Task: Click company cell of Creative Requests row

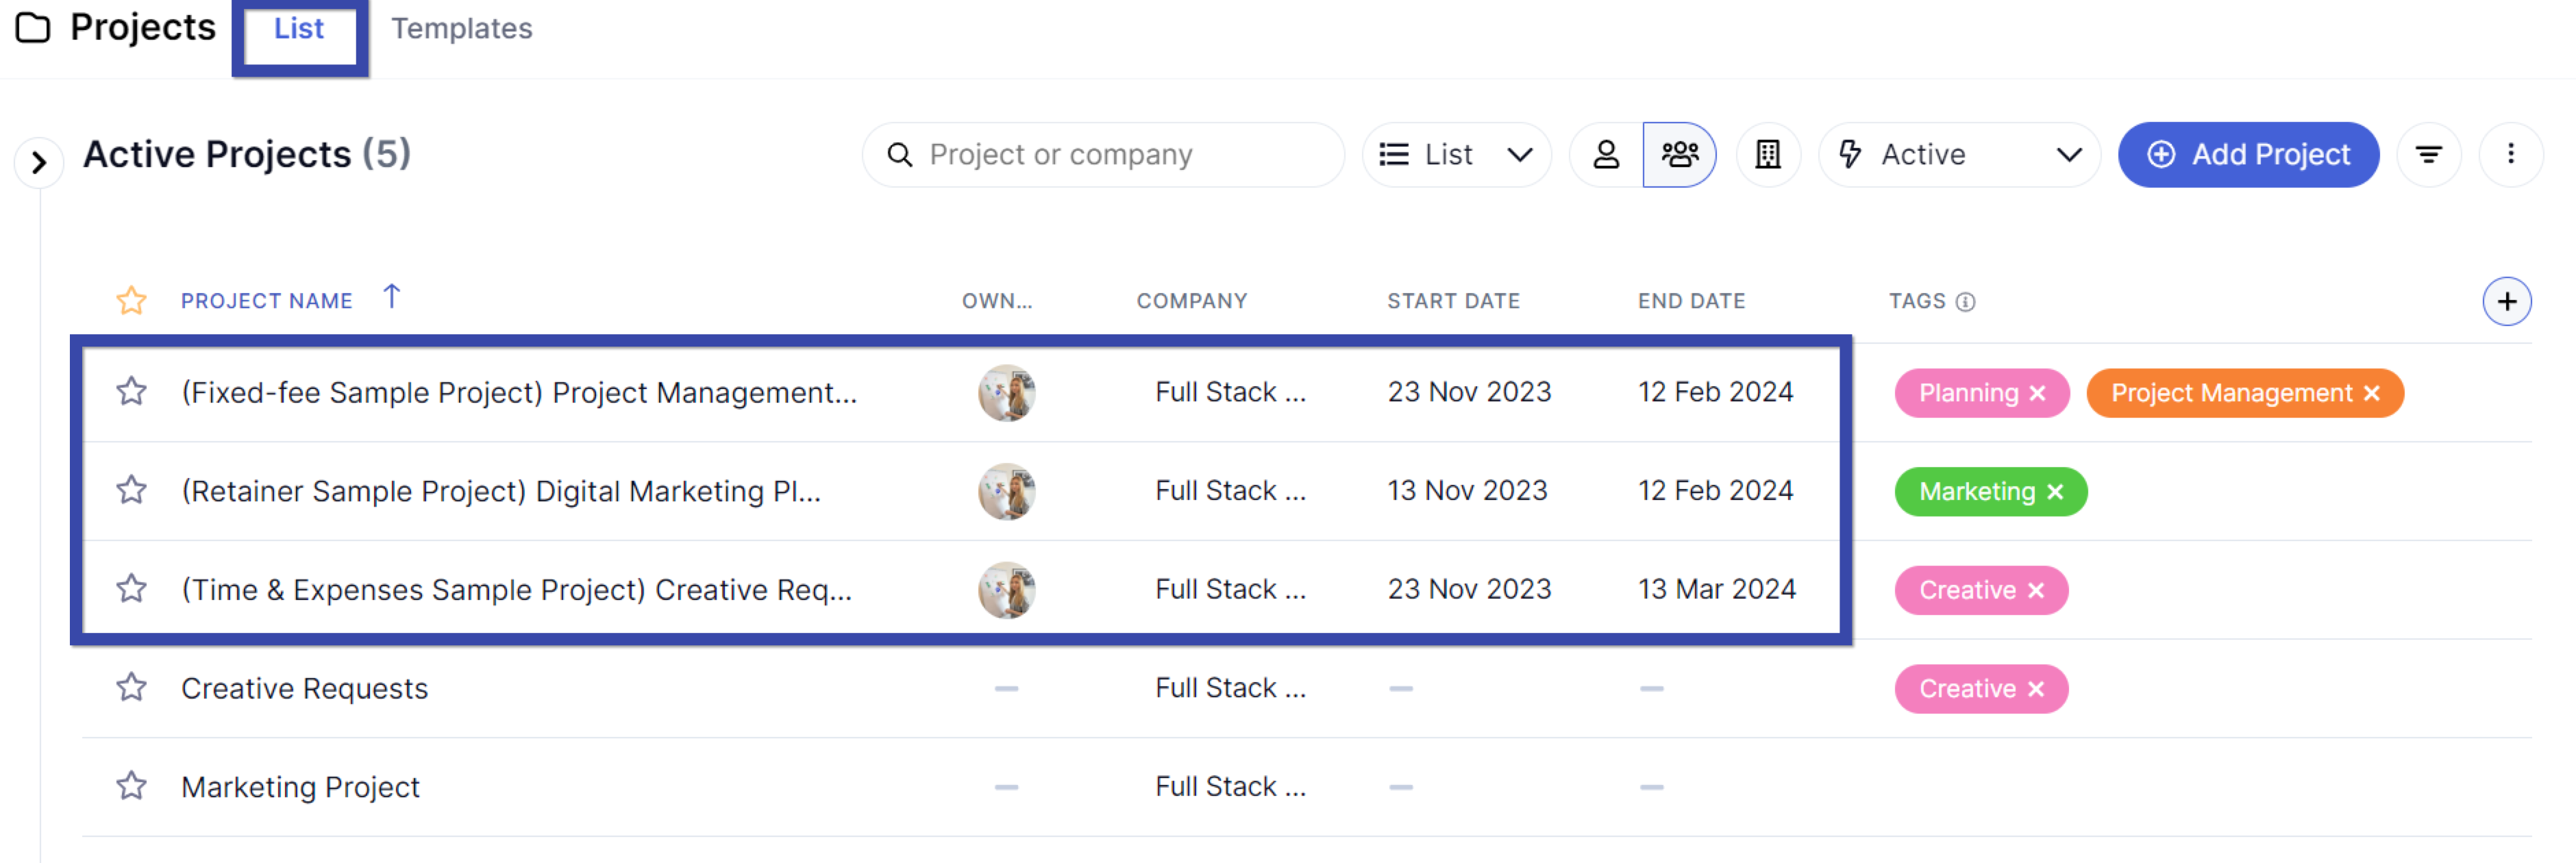Action: pos(1230,688)
